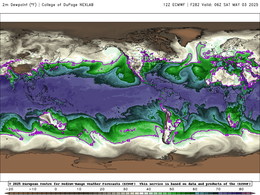Click the '-20' color scale label
260x195 pixels.
(9, 189)
